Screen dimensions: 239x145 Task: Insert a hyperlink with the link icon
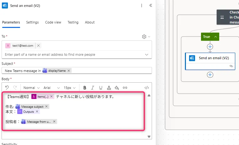click(x=125, y=88)
